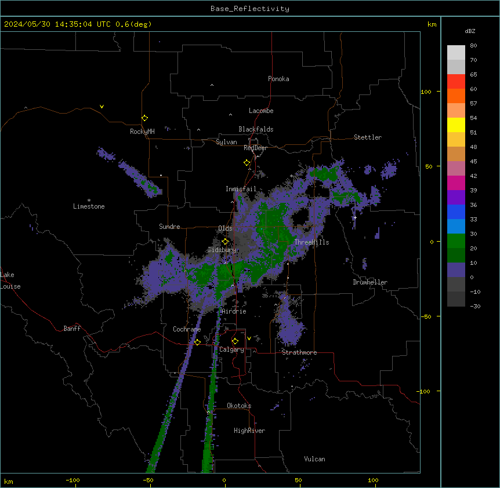
Task: Click the Blackfalds city label
Action: [256, 129]
